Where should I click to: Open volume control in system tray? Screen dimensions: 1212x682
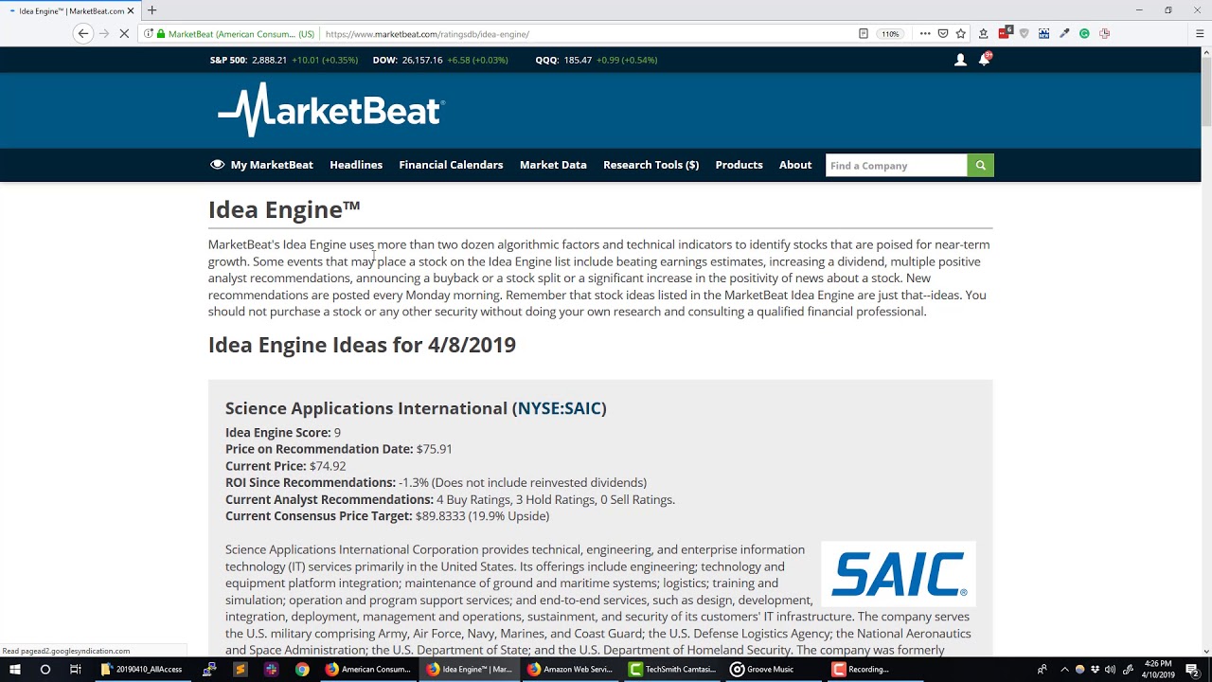(1110, 669)
